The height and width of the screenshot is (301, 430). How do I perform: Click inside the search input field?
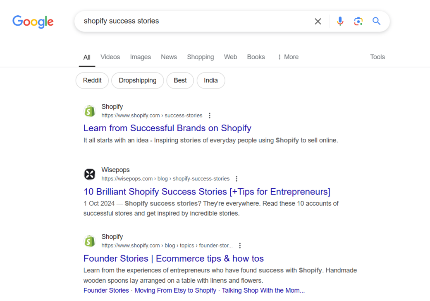[186, 21]
